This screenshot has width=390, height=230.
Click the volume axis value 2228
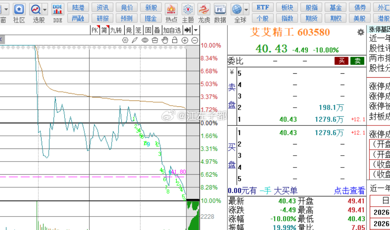(x=207, y=217)
